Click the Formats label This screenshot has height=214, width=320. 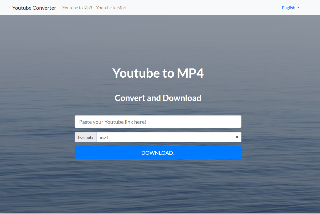pos(85,137)
